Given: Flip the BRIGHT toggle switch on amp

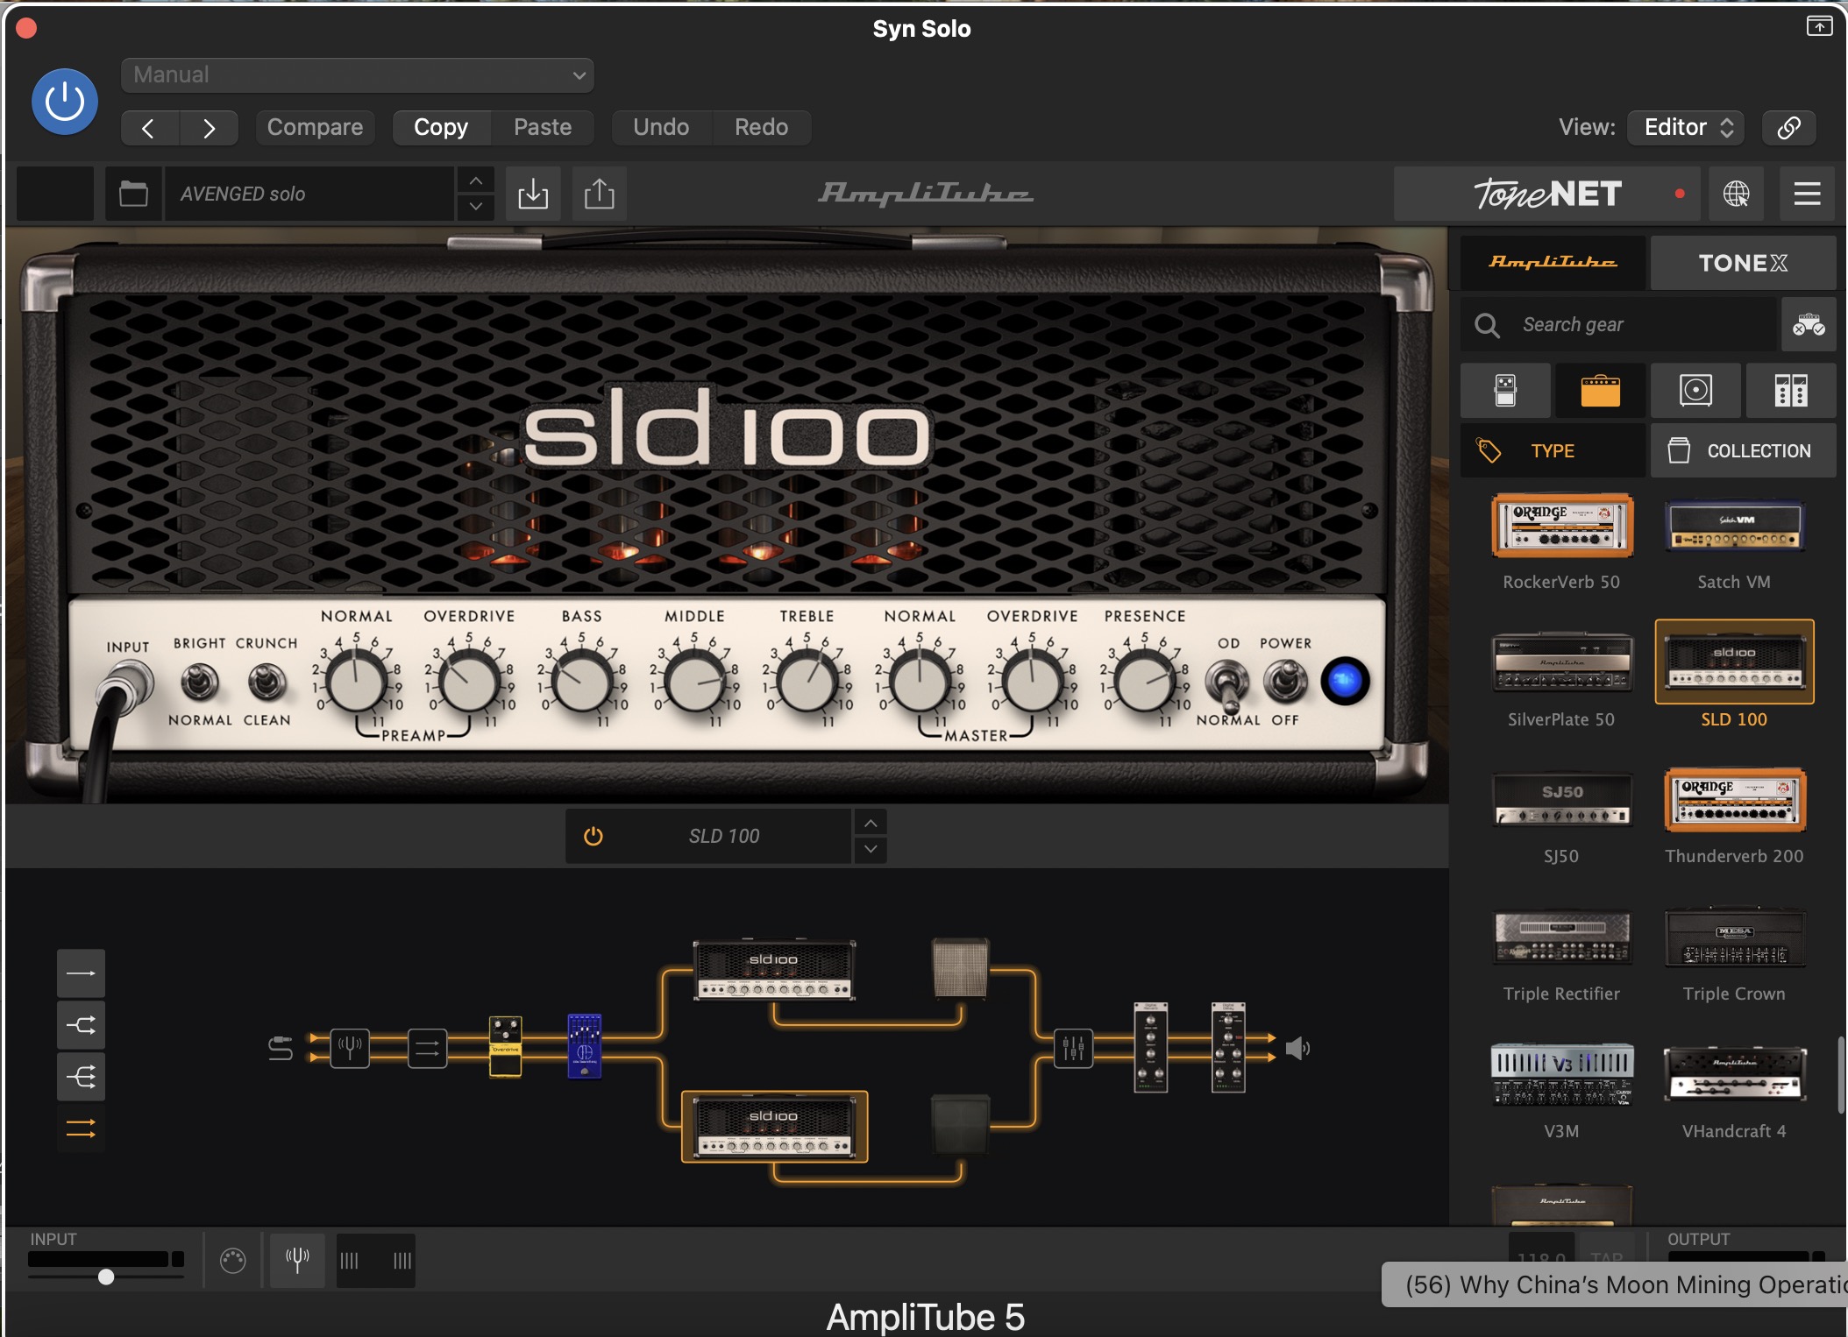Looking at the screenshot, I should 199,682.
